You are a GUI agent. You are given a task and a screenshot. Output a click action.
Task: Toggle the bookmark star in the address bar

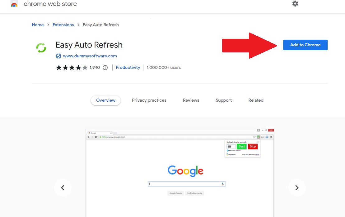(254, 137)
